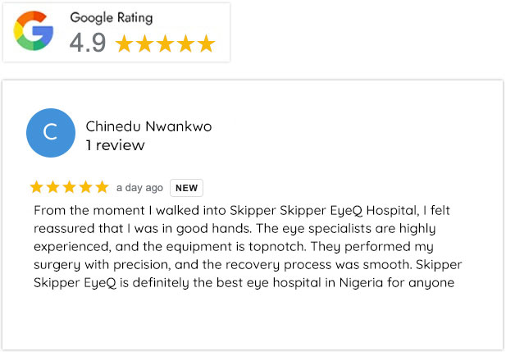Click the blue C avatar circle
The height and width of the screenshot is (352, 506).
click(x=50, y=132)
